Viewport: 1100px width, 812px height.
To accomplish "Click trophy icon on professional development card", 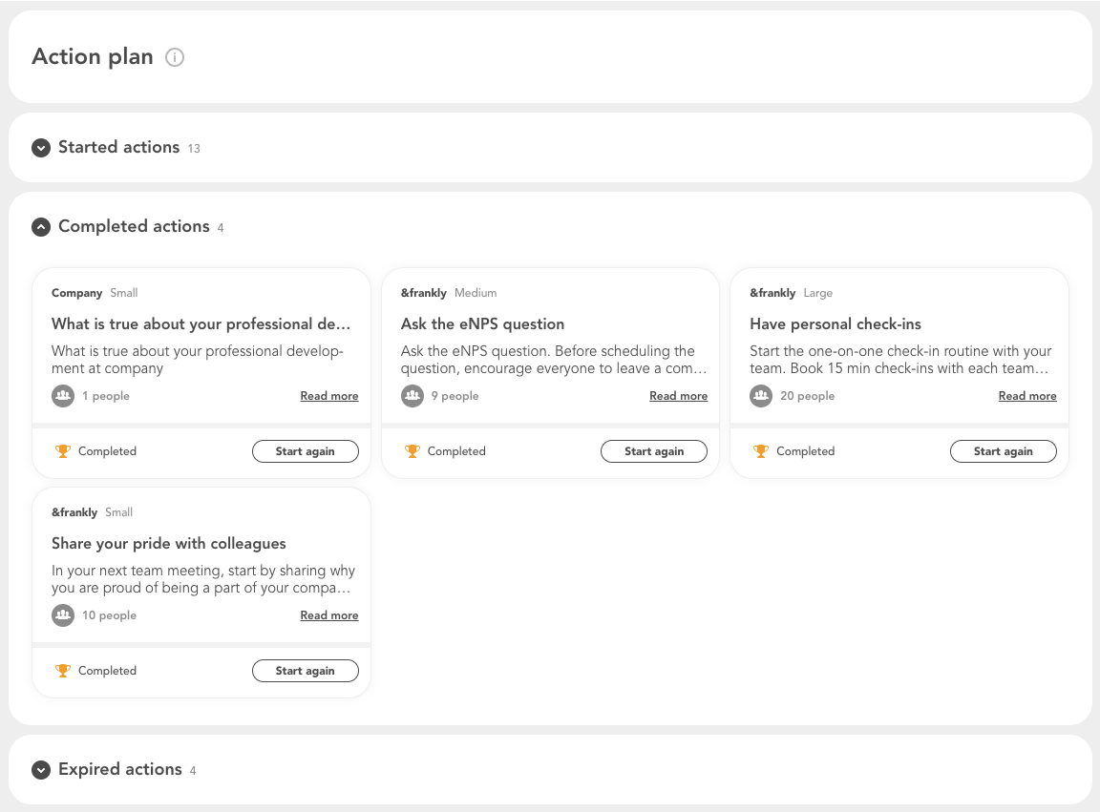I will coord(63,451).
